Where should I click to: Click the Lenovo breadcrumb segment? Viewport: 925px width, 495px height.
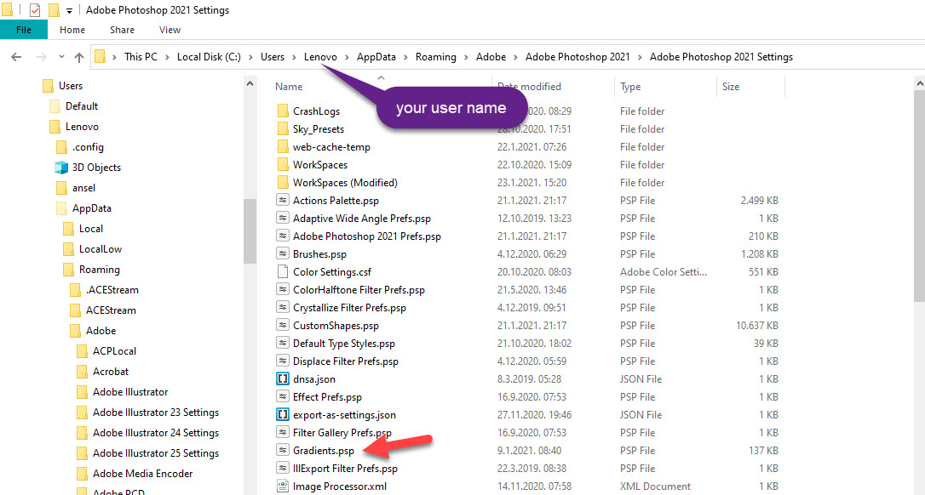click(320, 57)
